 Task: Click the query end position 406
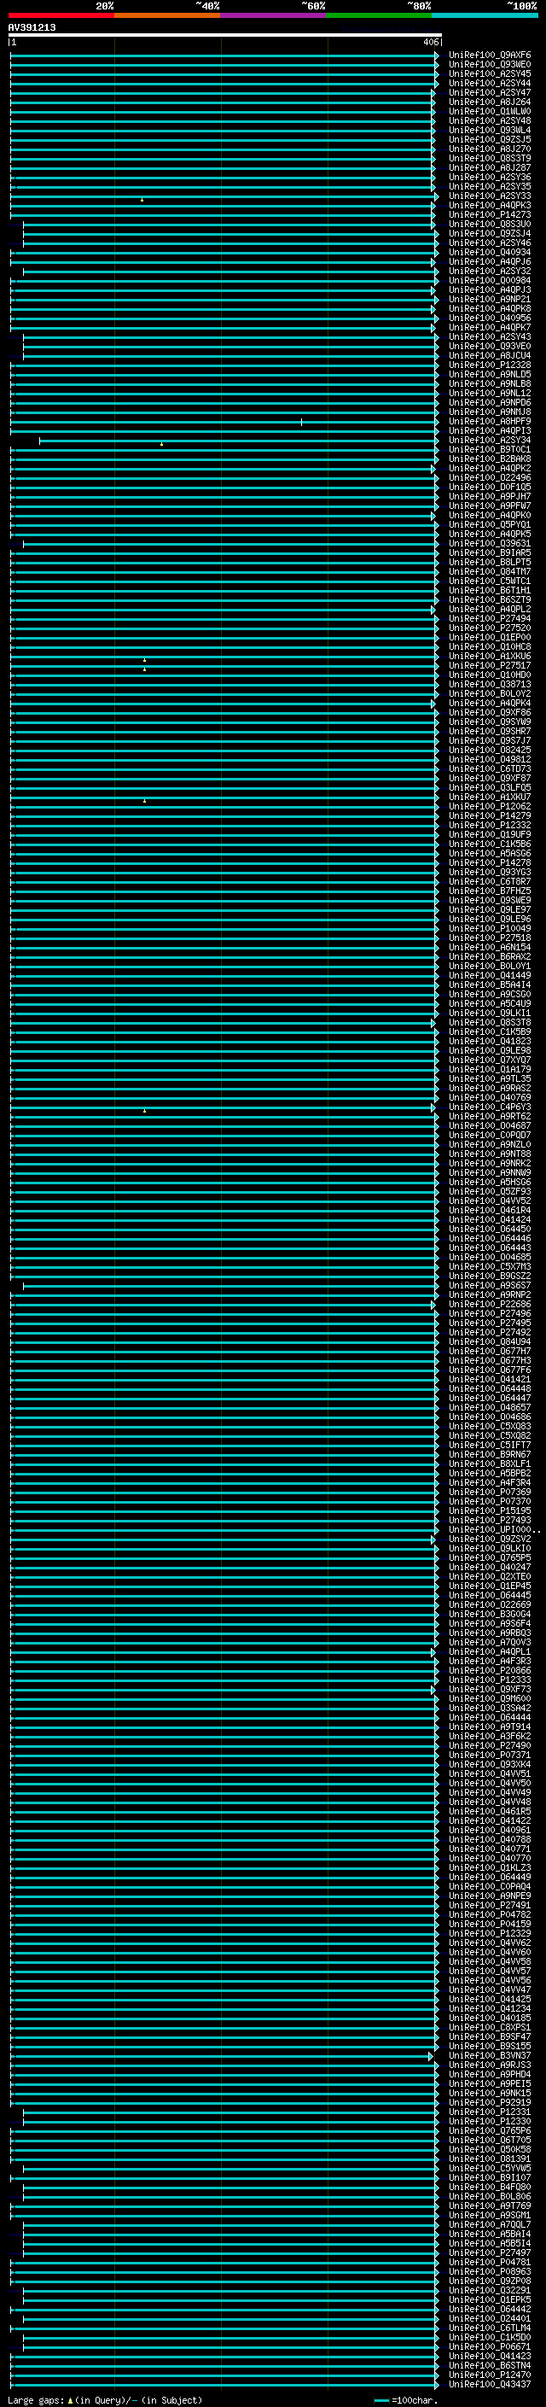click(430, 42)
